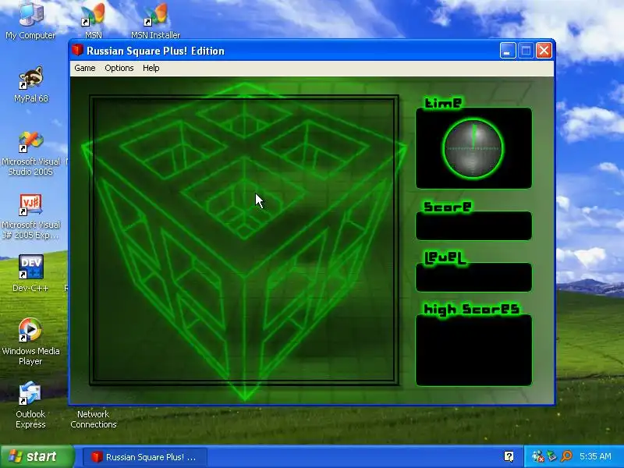Close the Russian Square Plus window
Viewport: 624px width, 468px height.
coord(544,51)
